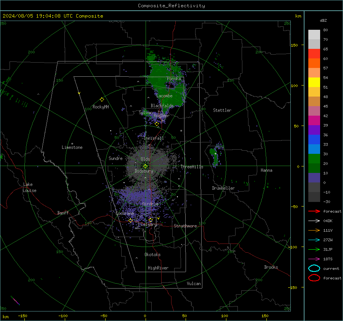Click the Sundre town label

tap(115, 158)
